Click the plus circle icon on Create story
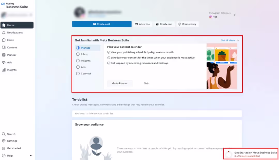The height and width of the screenshot is (160, 279). pyautogui.click(x=180, y=24)
